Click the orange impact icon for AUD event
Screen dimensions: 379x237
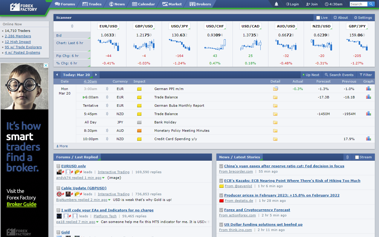[139, 131]
